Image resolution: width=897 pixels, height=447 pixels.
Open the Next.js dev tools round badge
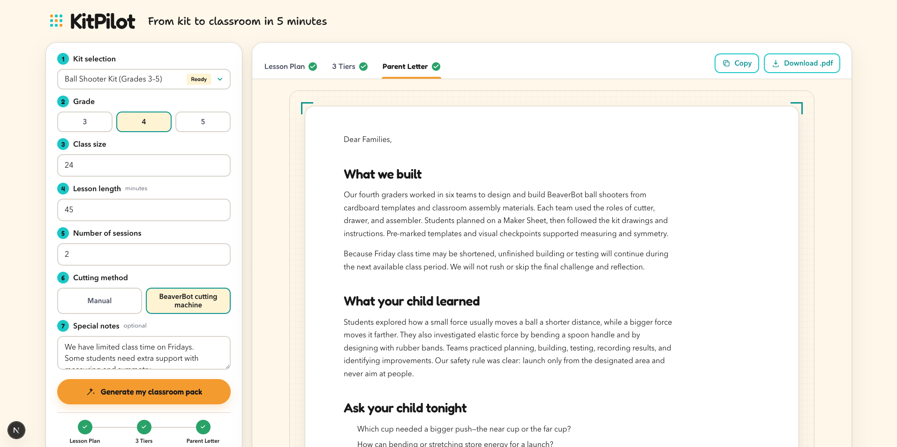point(16,430)
